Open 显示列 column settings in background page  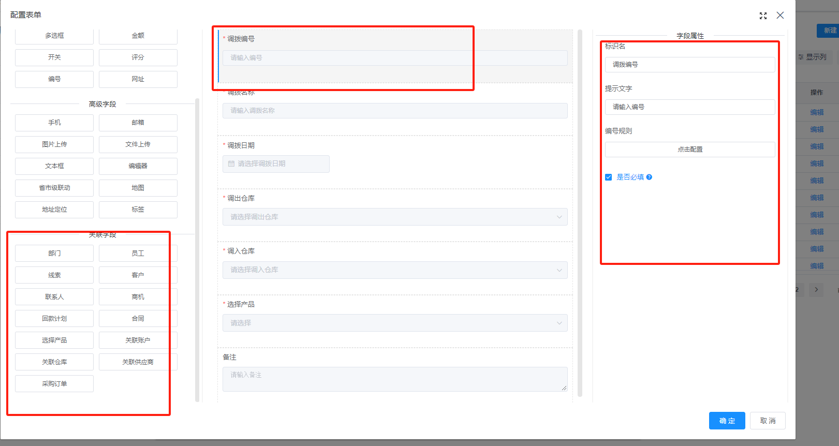[x=813, y=57]
